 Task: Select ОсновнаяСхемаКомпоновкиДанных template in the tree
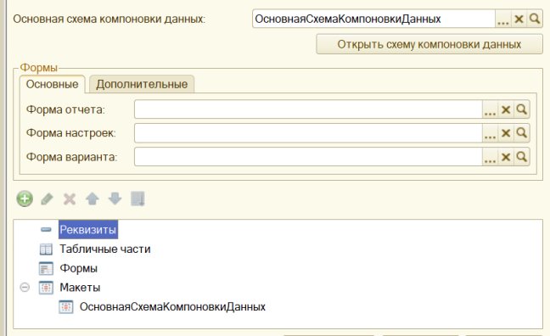click(172, 307)
